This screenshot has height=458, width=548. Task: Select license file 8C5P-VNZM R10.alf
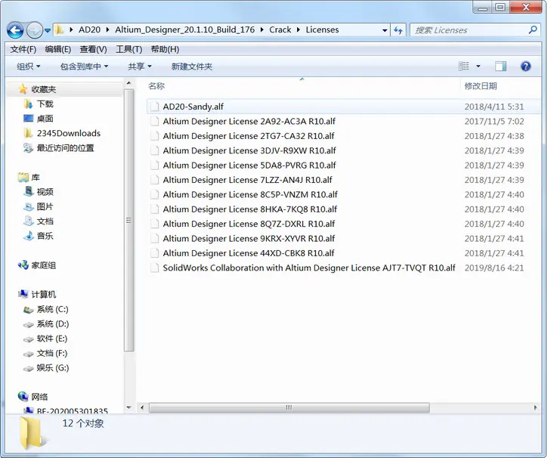tap(250, 194)
